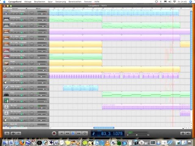
Task: Add a new track with plus button
Action: (7, 133)
